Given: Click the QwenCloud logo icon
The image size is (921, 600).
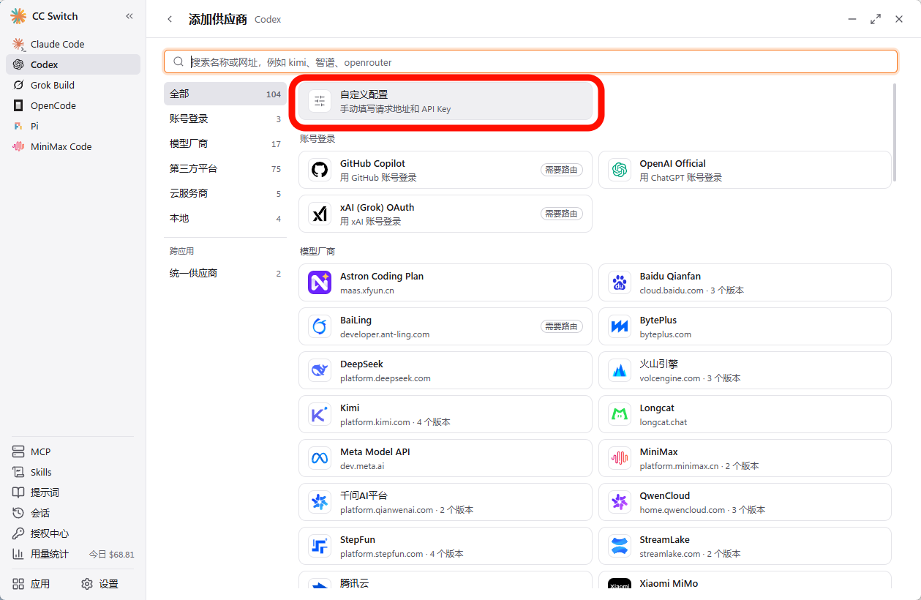Looking at the screenshot, I should click(620, 502).
